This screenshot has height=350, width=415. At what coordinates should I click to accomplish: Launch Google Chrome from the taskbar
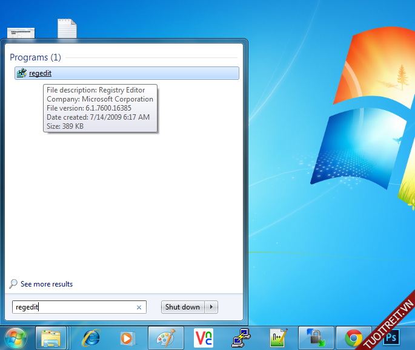coord(354,338)
